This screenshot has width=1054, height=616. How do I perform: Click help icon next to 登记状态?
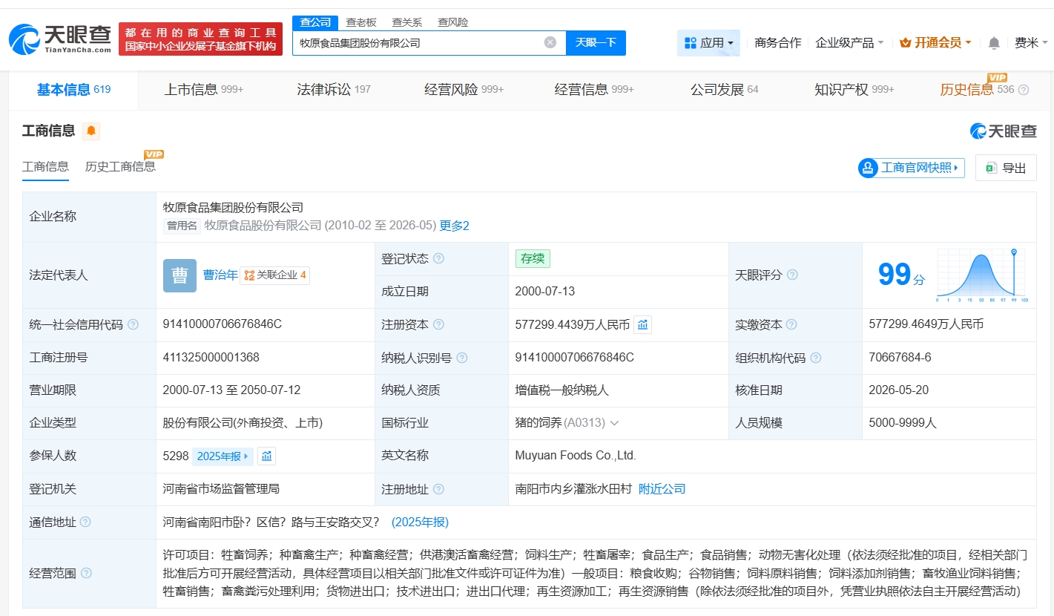click(438, 258)
